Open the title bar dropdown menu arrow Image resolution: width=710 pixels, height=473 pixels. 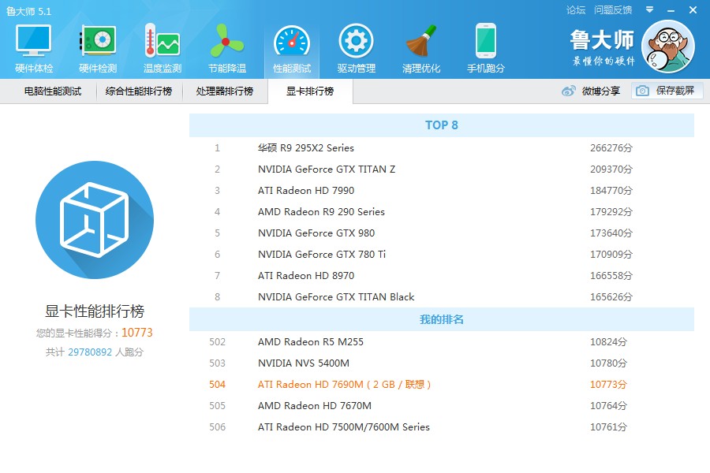point(649,9)
